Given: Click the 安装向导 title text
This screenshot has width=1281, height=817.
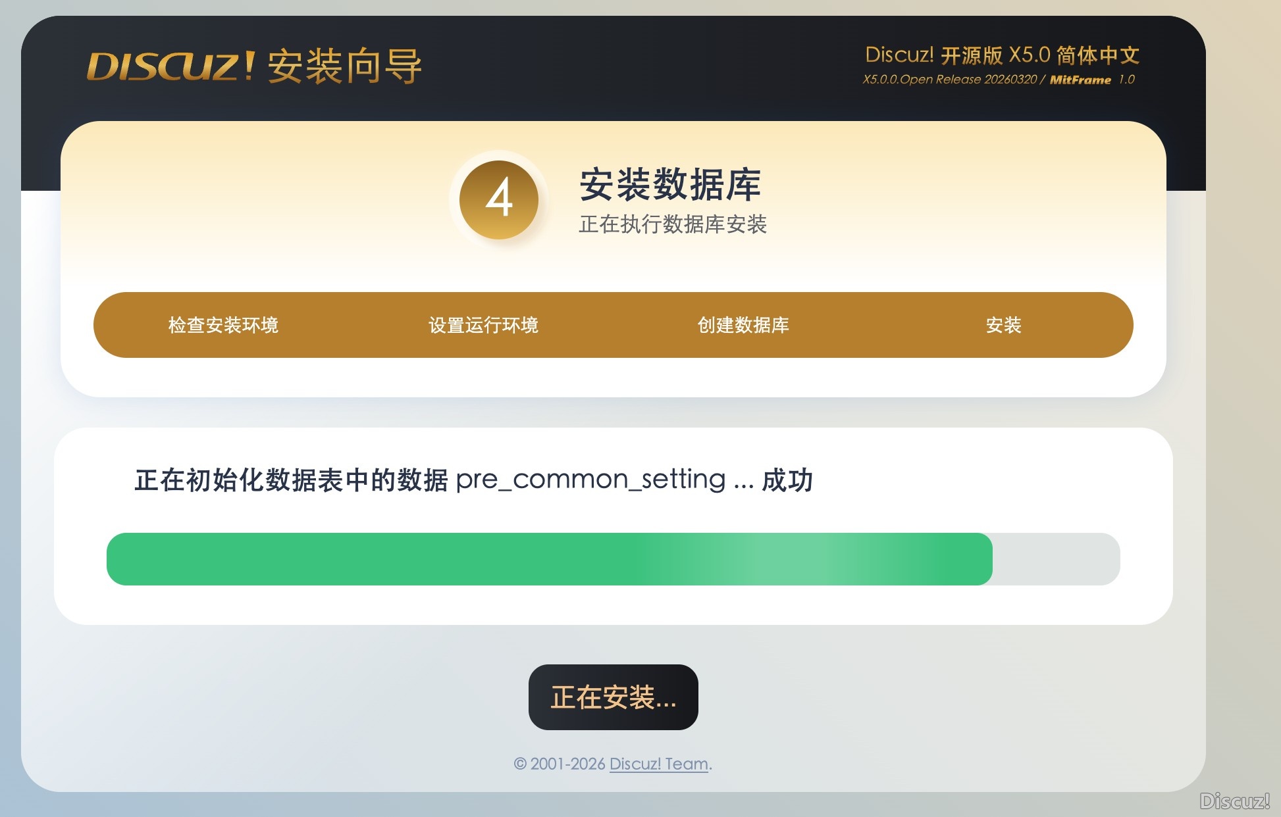Looking at the screenshot, I should pos(346,66).
